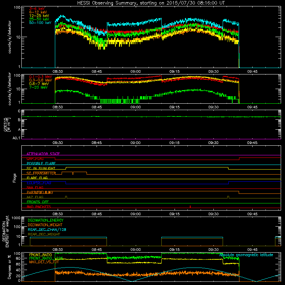Click the 7-20 MeV legend entry
Image resolution: width=285 pixels, height=285 pixels.
[x=38, y=87]
